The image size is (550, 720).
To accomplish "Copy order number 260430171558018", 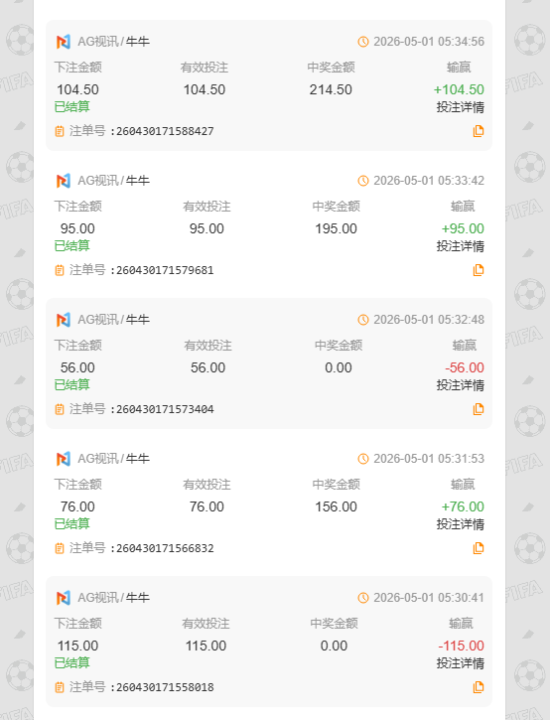I will [479, 687].
